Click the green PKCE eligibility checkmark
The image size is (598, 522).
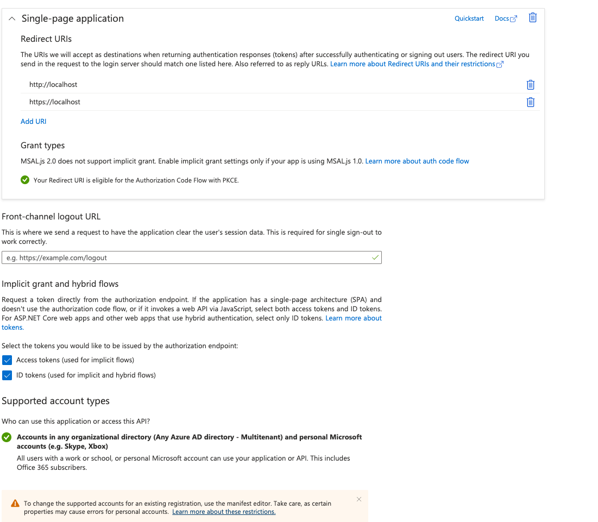[x=25, y=180]
